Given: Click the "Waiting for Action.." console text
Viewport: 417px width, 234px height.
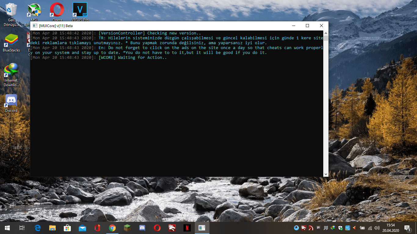Looking at the screenshot, I should point(143,58).
